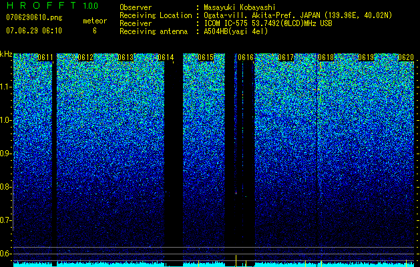
Task: Click the 0.7 kHz axis label
Action: pyautogui.click(x=6, y=220)
